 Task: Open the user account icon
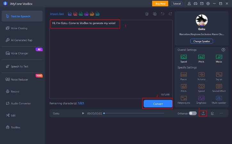click(189, 4)
